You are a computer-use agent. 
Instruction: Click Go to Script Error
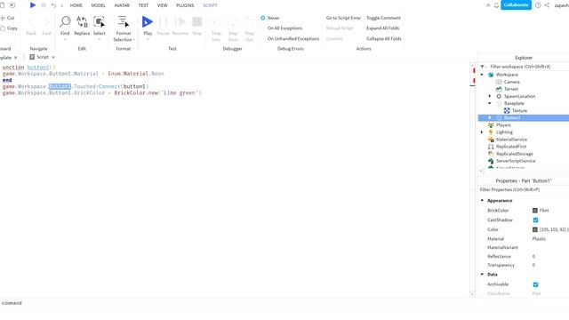coord(343,18)
